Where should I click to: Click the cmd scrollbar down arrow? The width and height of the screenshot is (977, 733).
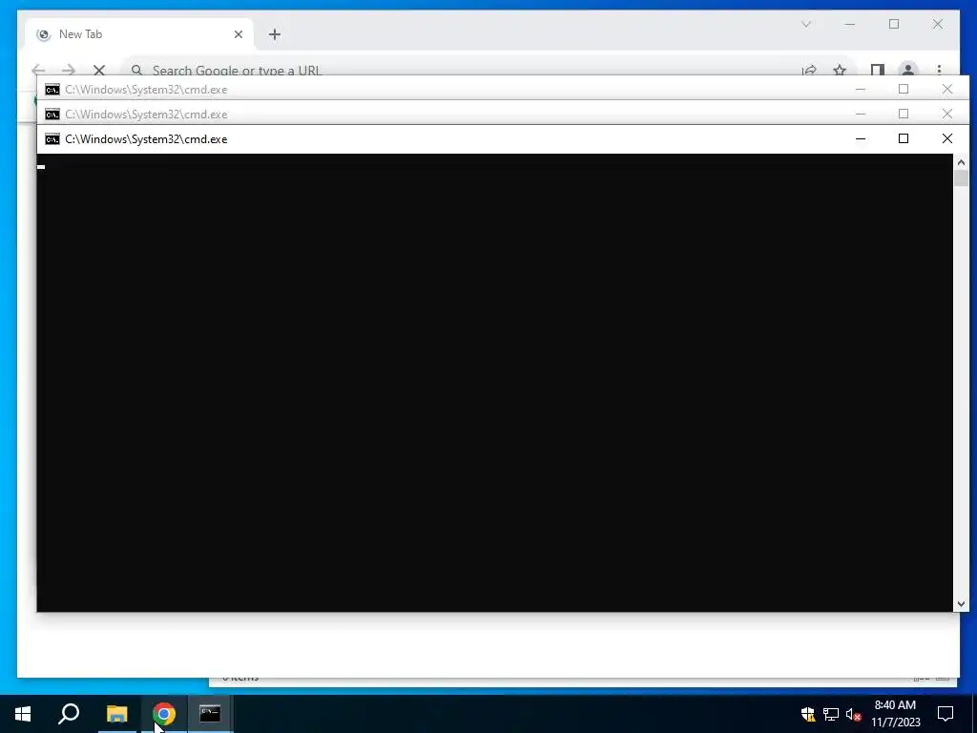pos(961,603)
